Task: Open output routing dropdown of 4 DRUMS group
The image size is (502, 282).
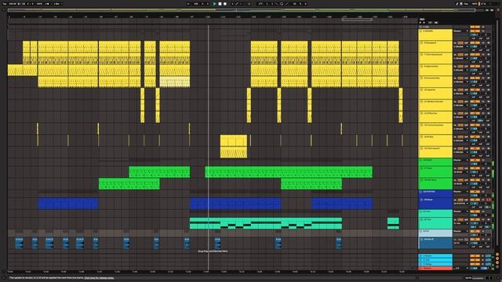Action: point(461,31)
